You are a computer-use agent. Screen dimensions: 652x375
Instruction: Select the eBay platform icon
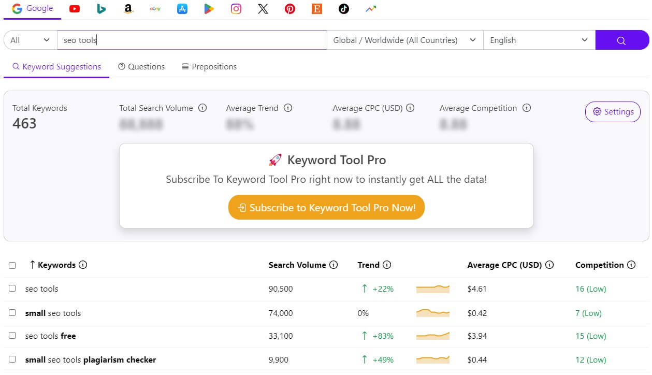[155, 9]
